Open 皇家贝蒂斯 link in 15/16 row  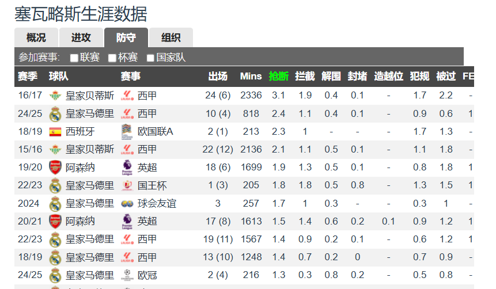point(89,150)
